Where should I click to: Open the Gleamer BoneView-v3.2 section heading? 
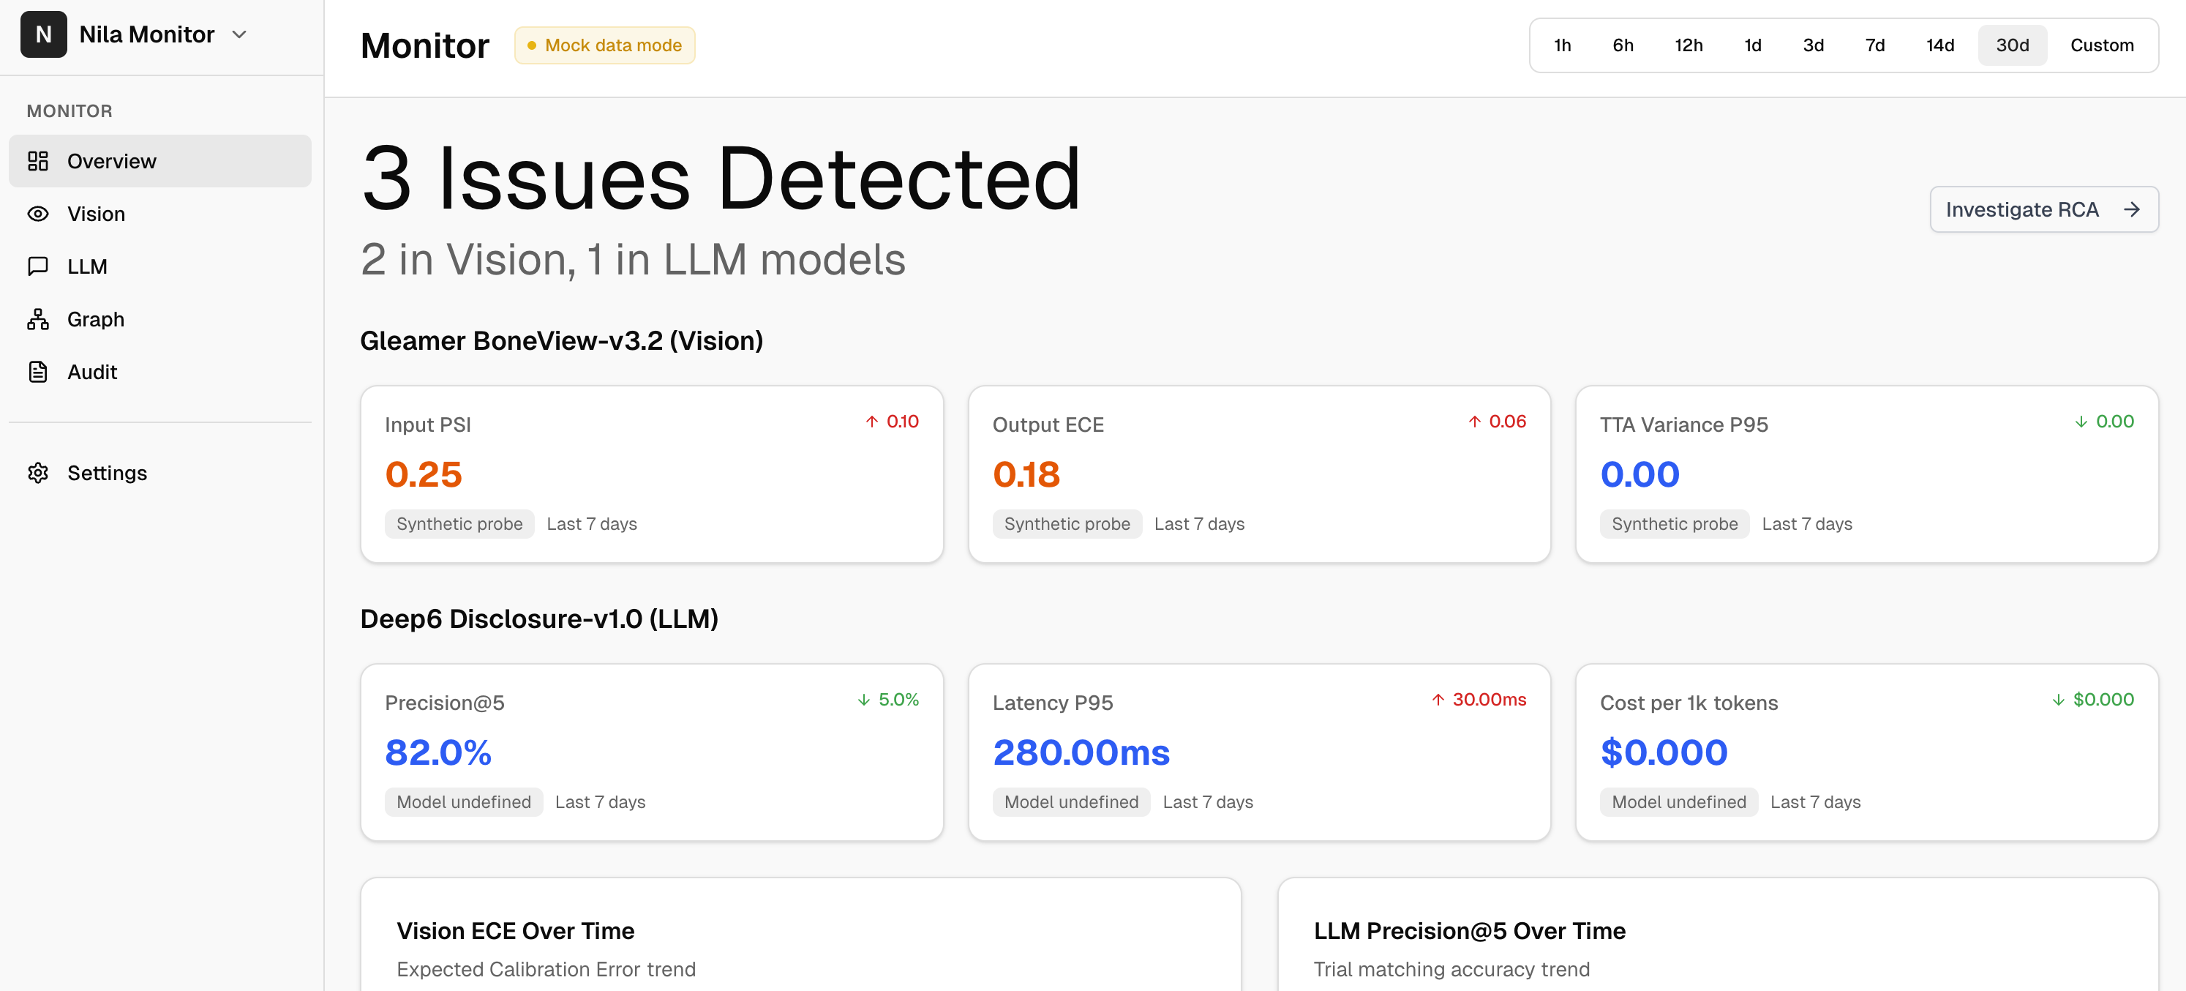pos(561,340)
